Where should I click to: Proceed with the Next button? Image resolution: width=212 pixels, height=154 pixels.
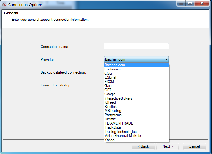pos(168,146)
